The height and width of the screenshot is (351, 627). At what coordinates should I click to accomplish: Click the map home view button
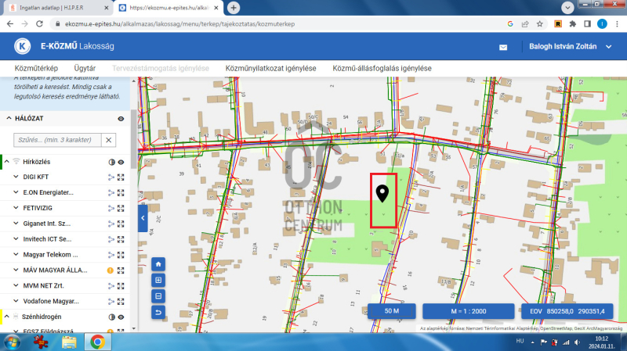tap(158, 263)
